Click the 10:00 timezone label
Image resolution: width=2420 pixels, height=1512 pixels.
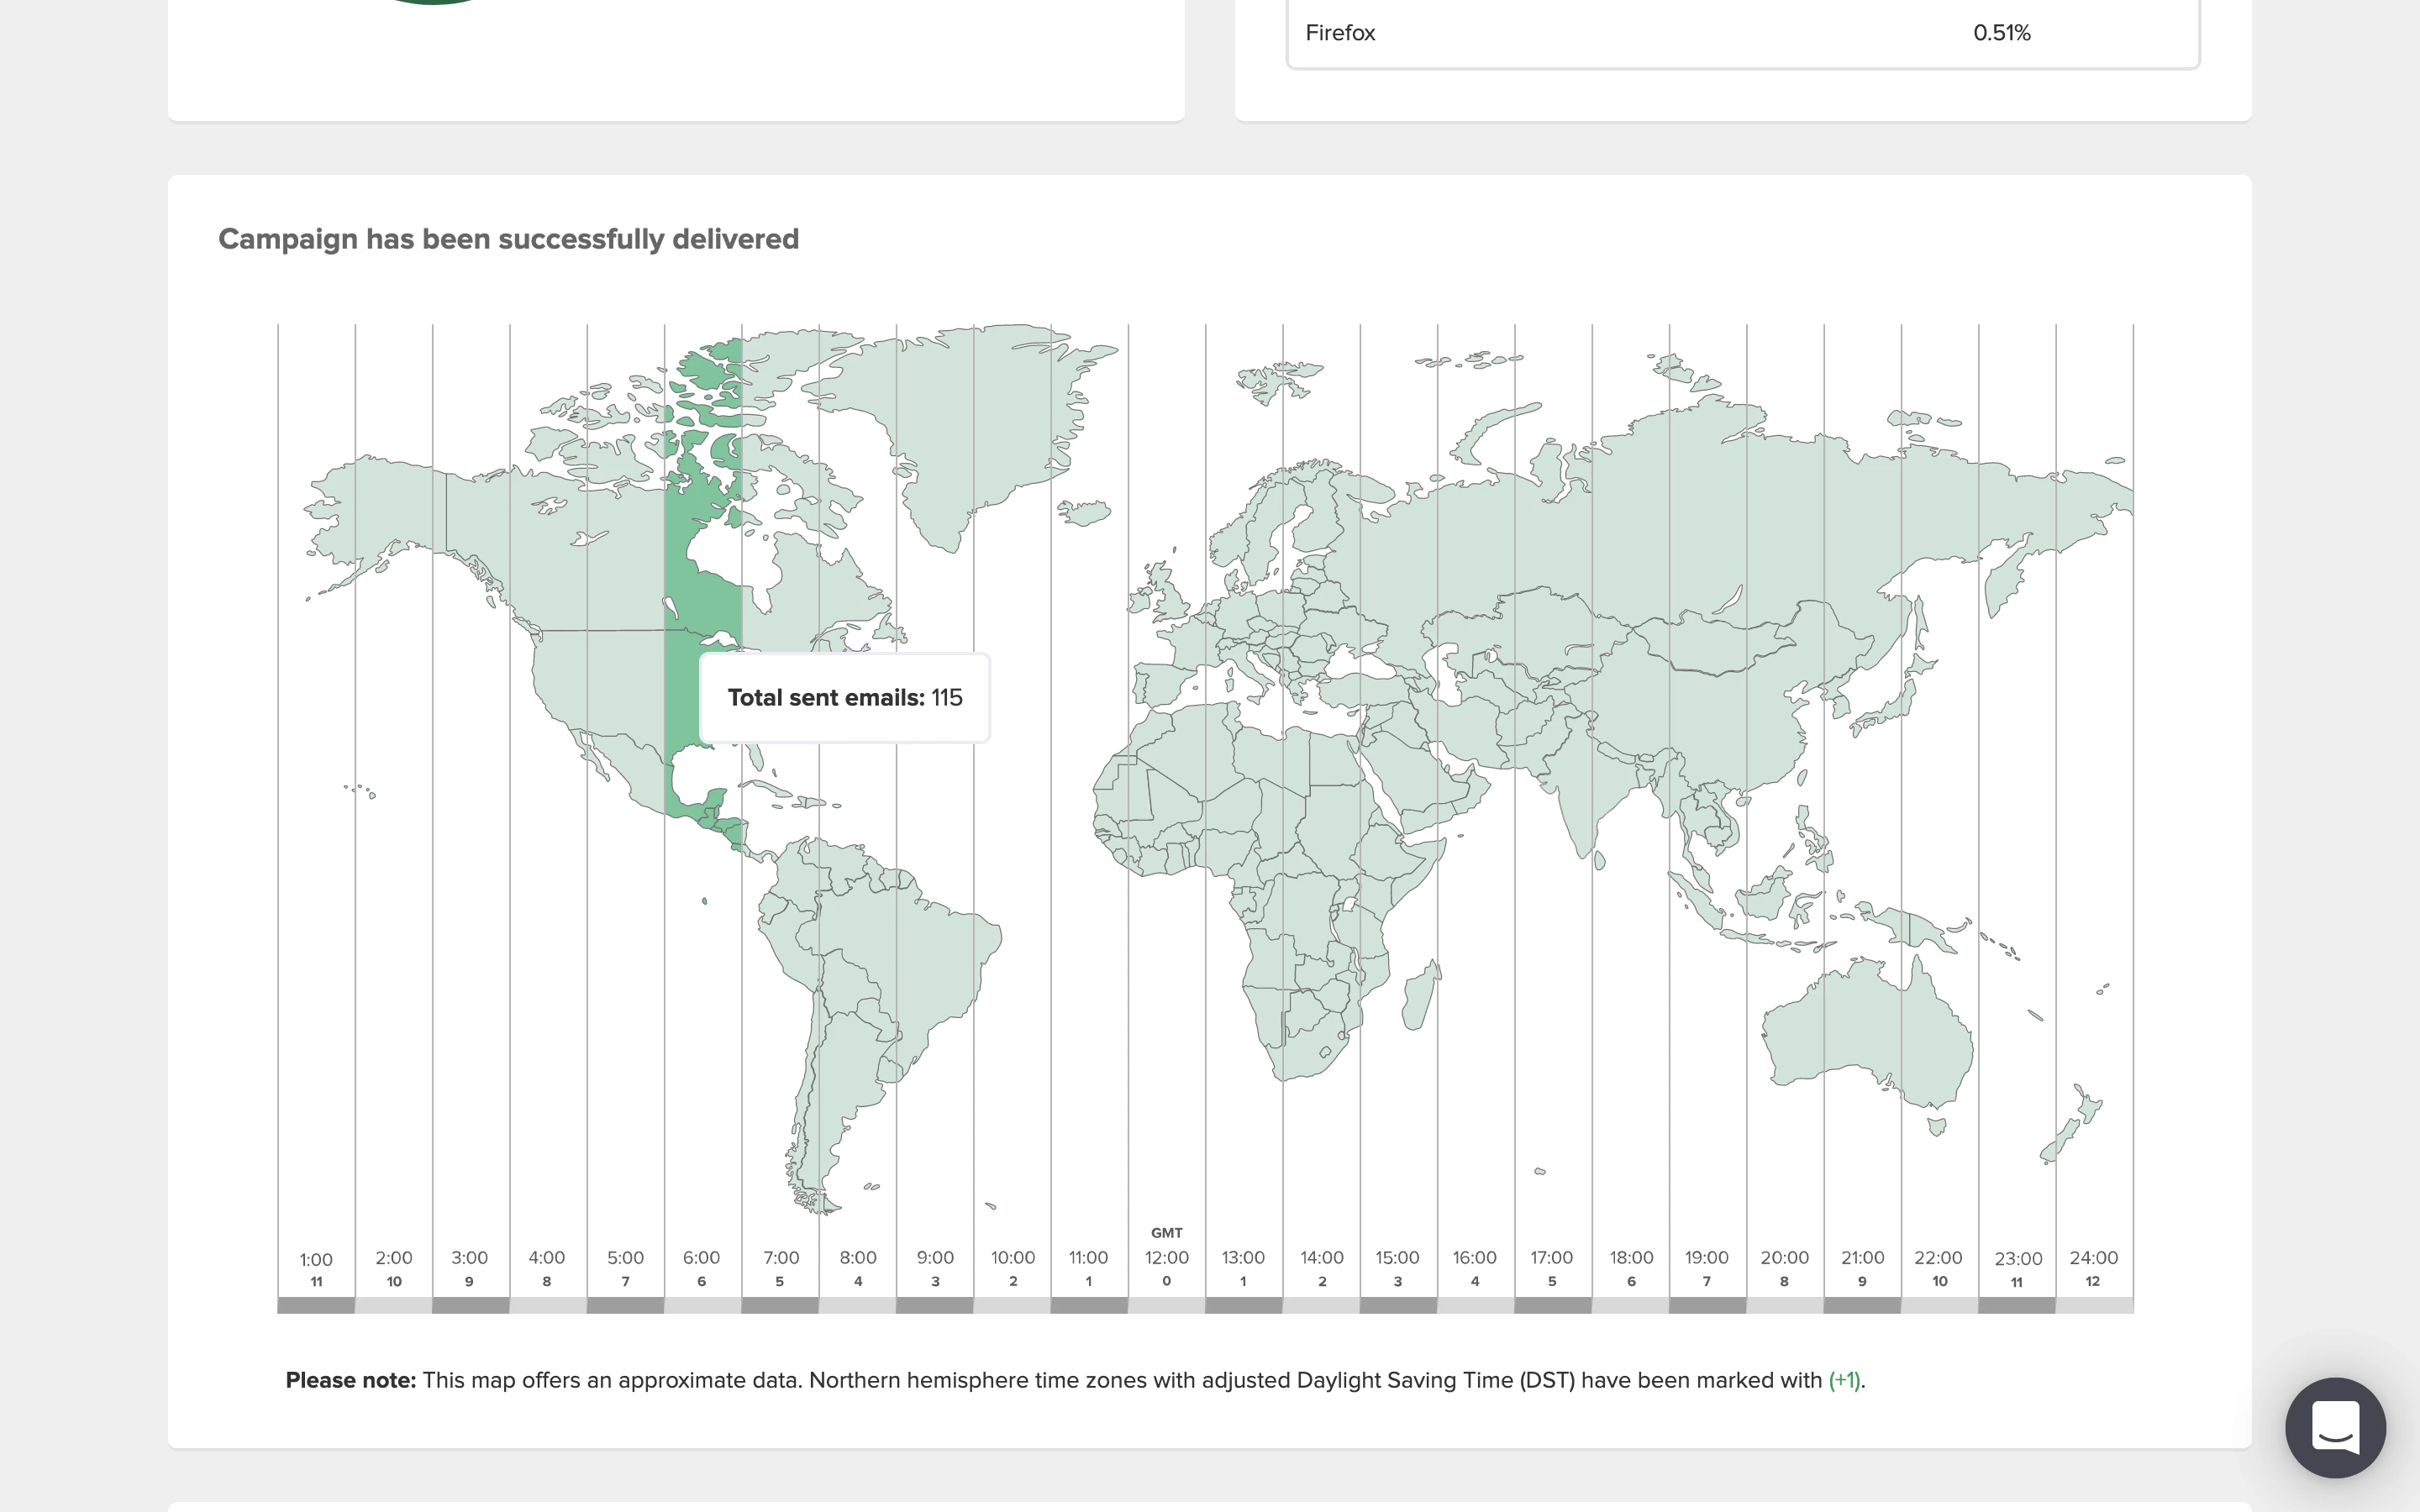[x=1012, y=1258]
